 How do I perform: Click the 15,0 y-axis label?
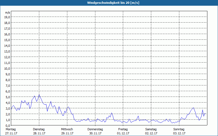7,40
